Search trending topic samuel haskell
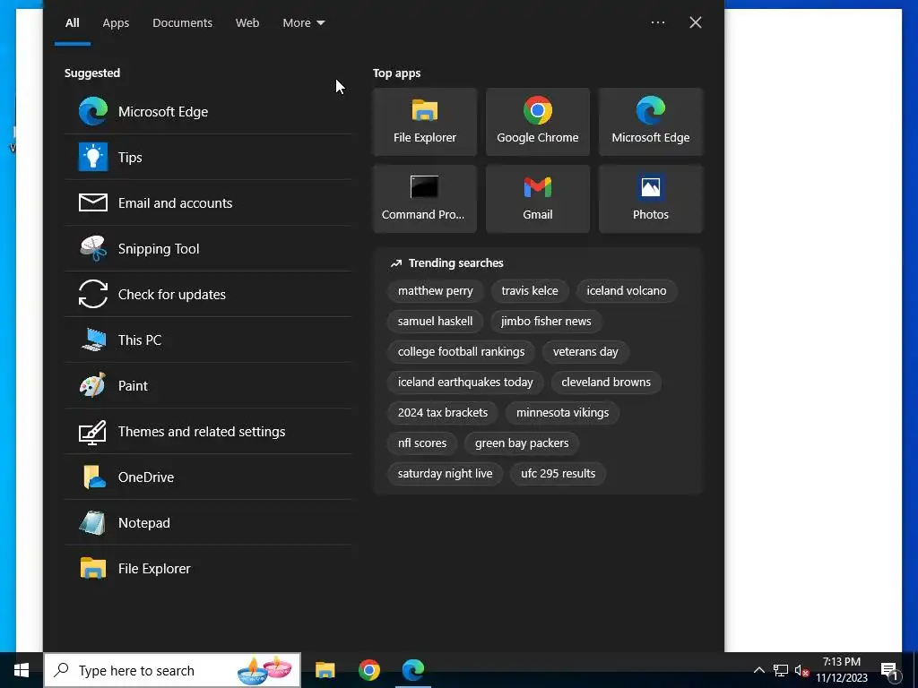This screenshot has width=918, height=688. 435,322
